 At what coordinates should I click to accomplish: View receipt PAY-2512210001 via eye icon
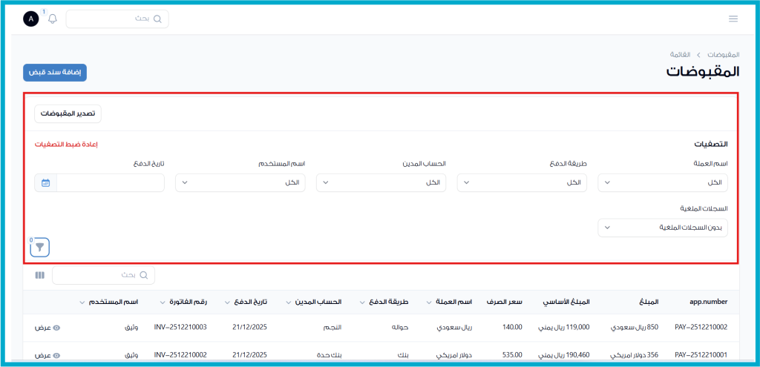point(56,355)
